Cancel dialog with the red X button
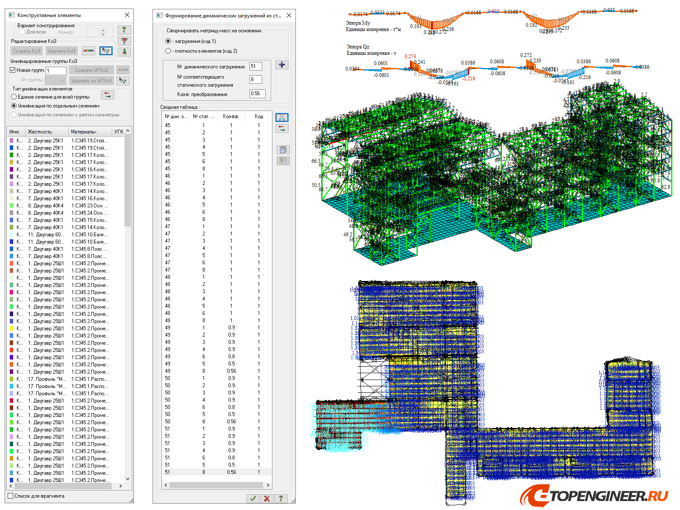This screenshot has width=680, height=510. click(267, 499)
